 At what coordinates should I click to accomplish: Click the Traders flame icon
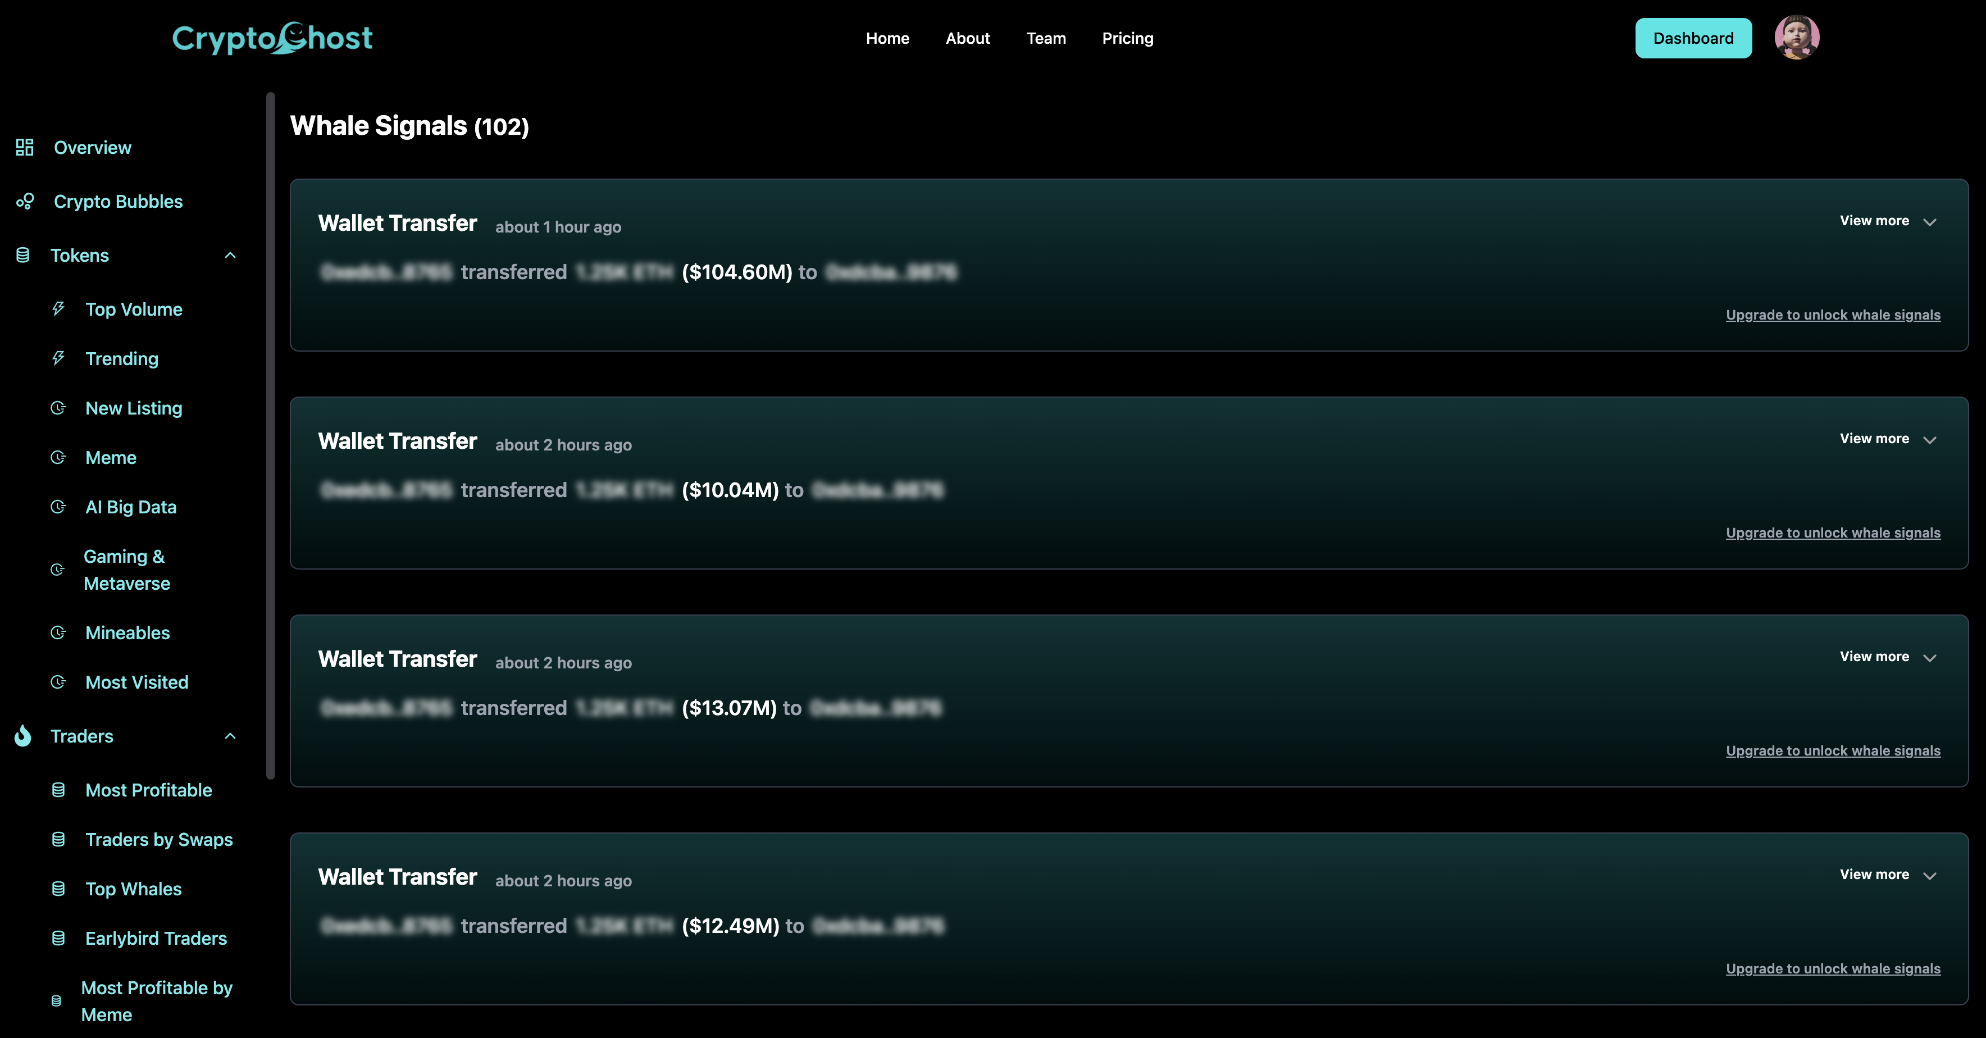click(x=23, y=736)
